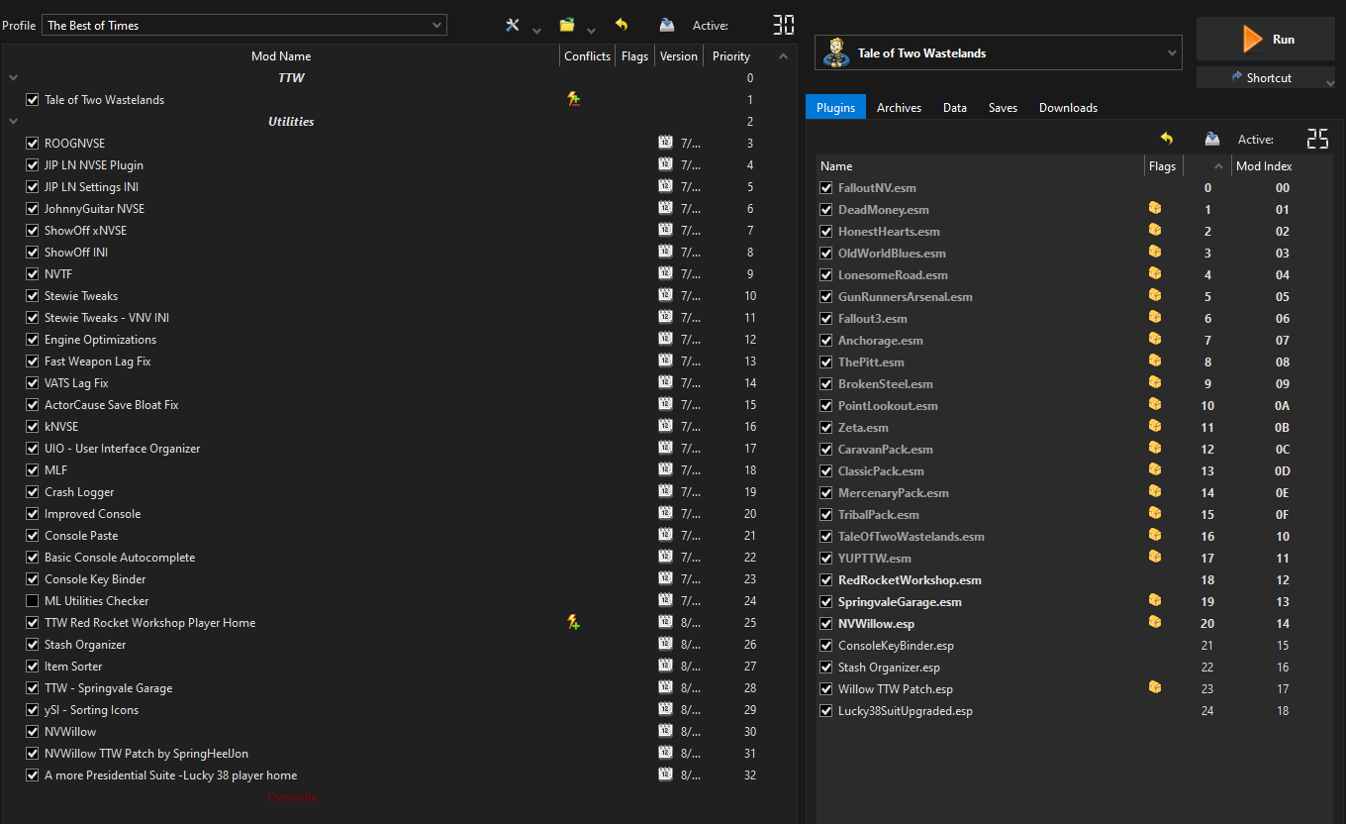Image resolution: width=1346 pixels, height=824 pixels.
Task: Sort plugins by Mod Index column
Action: (x=1264, y=166)
